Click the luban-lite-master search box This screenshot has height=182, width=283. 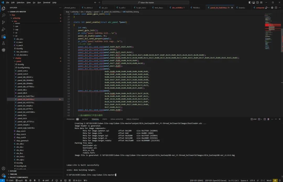(x=146, y=3)
